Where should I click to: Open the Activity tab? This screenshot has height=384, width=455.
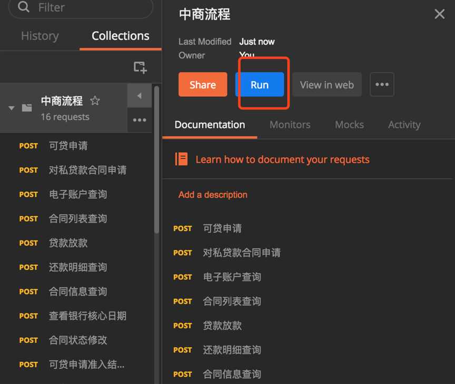point(404,125)
